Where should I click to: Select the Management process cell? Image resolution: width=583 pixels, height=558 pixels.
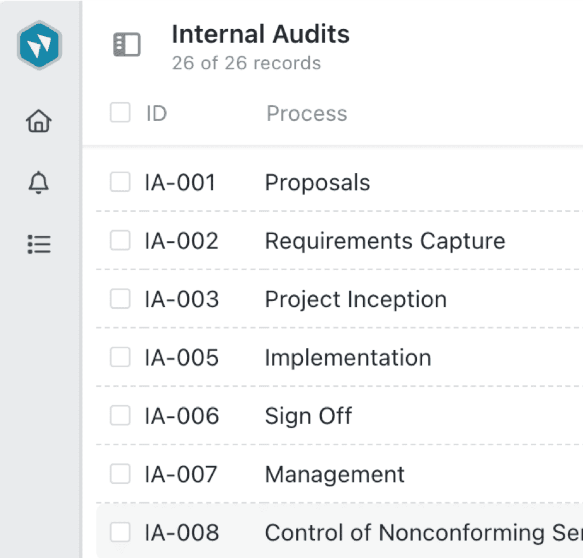pos(335,475)
